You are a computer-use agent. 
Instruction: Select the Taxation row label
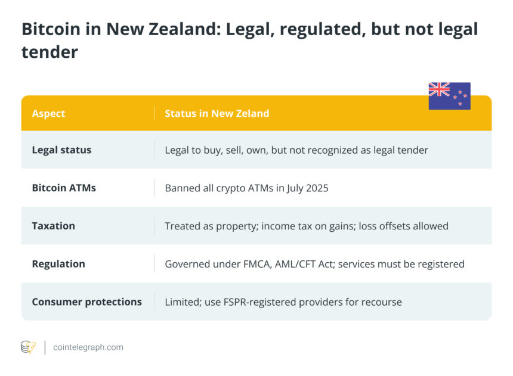tap(54, 226)
